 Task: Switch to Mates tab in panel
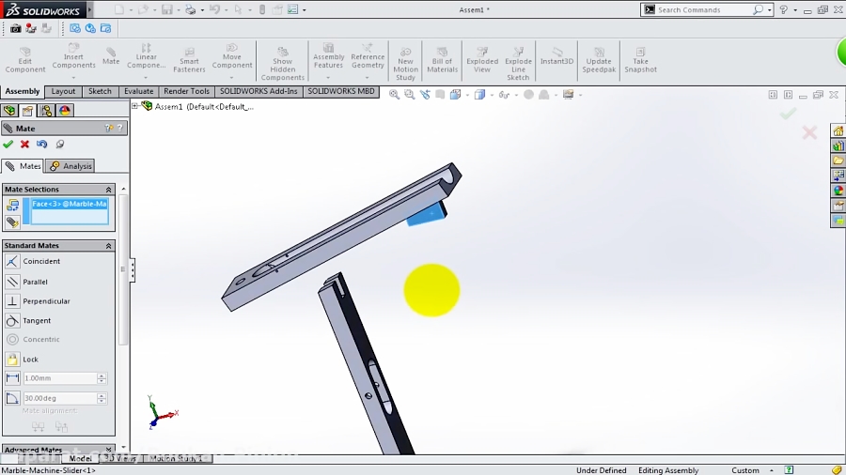(23, 166)
